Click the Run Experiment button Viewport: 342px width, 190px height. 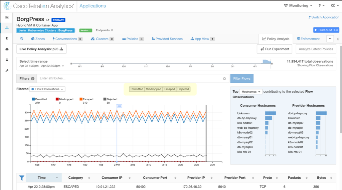click(x=275, y=49)
